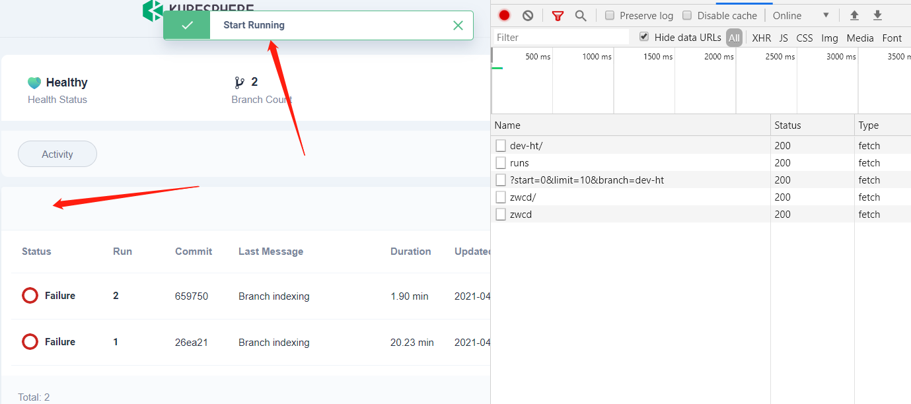Sort network table by Name column

(x=631, y=125)
